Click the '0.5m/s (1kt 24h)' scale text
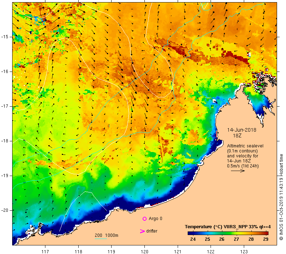The width and height of the screenshot is (286, 254). (243, 166)
